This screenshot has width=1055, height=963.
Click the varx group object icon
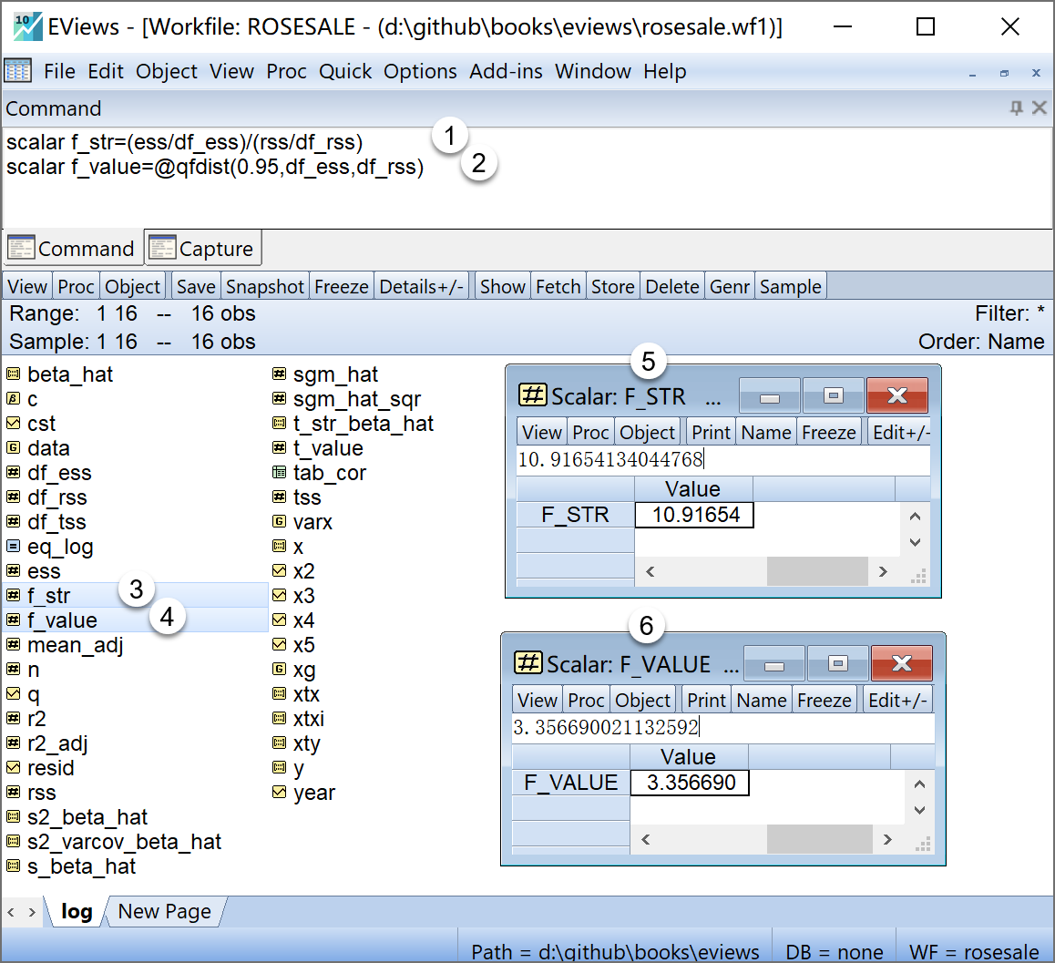point(280,522)
